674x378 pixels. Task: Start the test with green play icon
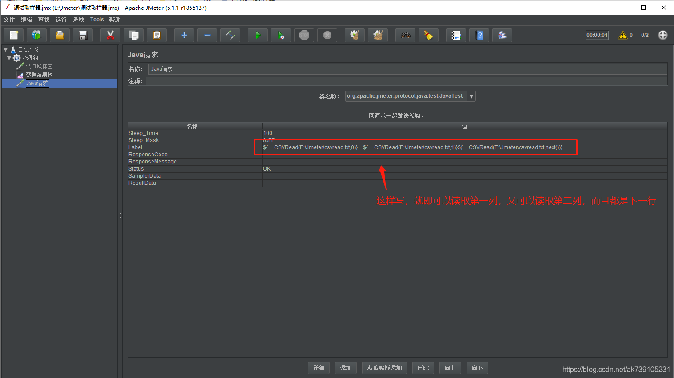(x=258, y=35)
